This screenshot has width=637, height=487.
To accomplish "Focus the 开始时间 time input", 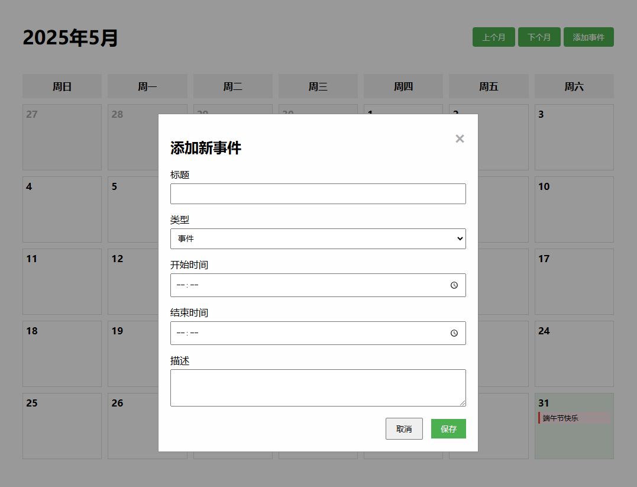I will 318,285.
